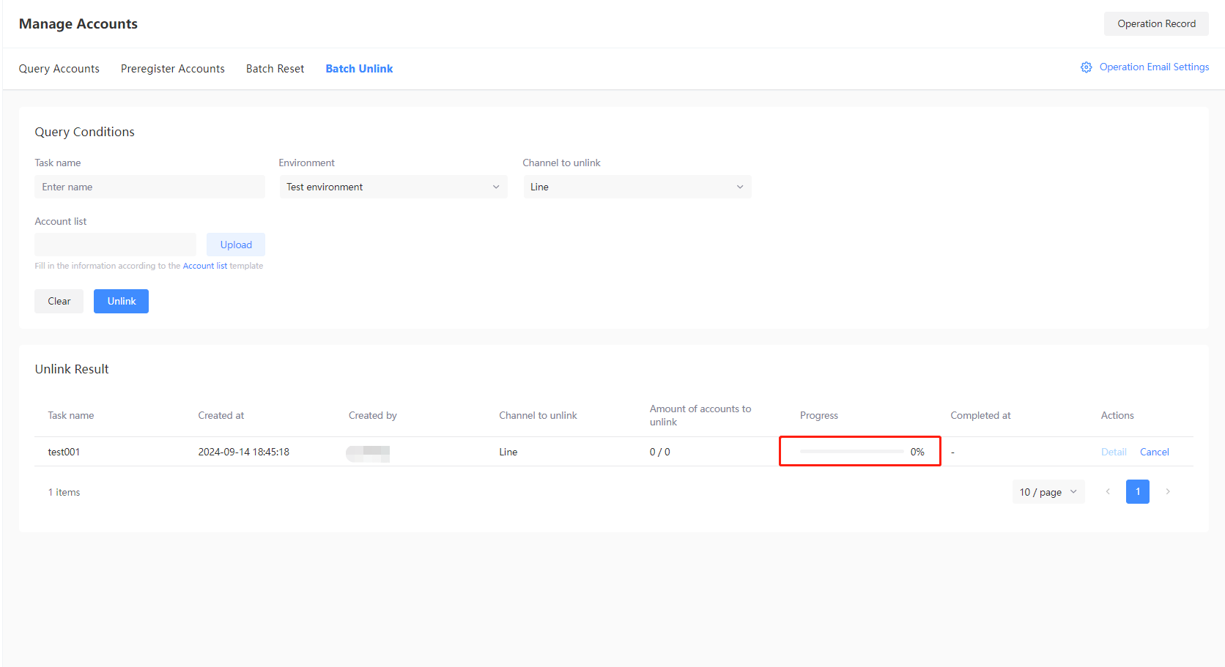View Detail of the test001 task

[1114, 452]
